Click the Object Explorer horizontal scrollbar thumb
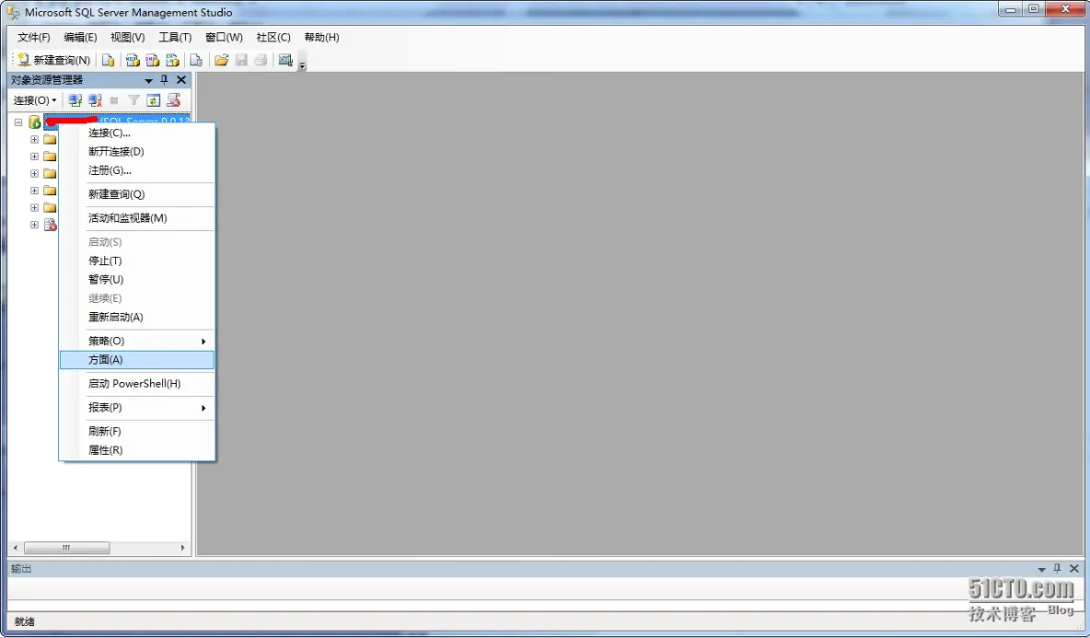Image resolution: width=1090 pixels, height=638 pixels. coord(66,548)
